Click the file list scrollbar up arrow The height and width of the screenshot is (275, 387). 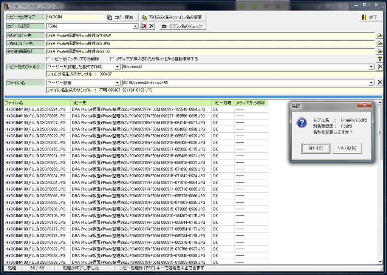pyautogui.click(x=380, y=102)
